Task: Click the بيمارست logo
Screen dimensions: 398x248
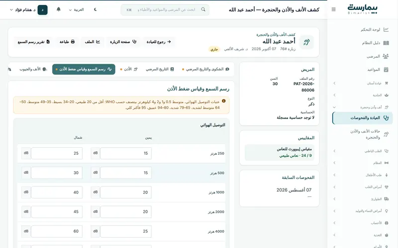Action: (x=362, y=9)
